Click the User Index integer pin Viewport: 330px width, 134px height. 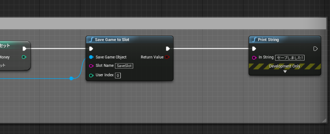pyautogui.click(x=91, y=76)
